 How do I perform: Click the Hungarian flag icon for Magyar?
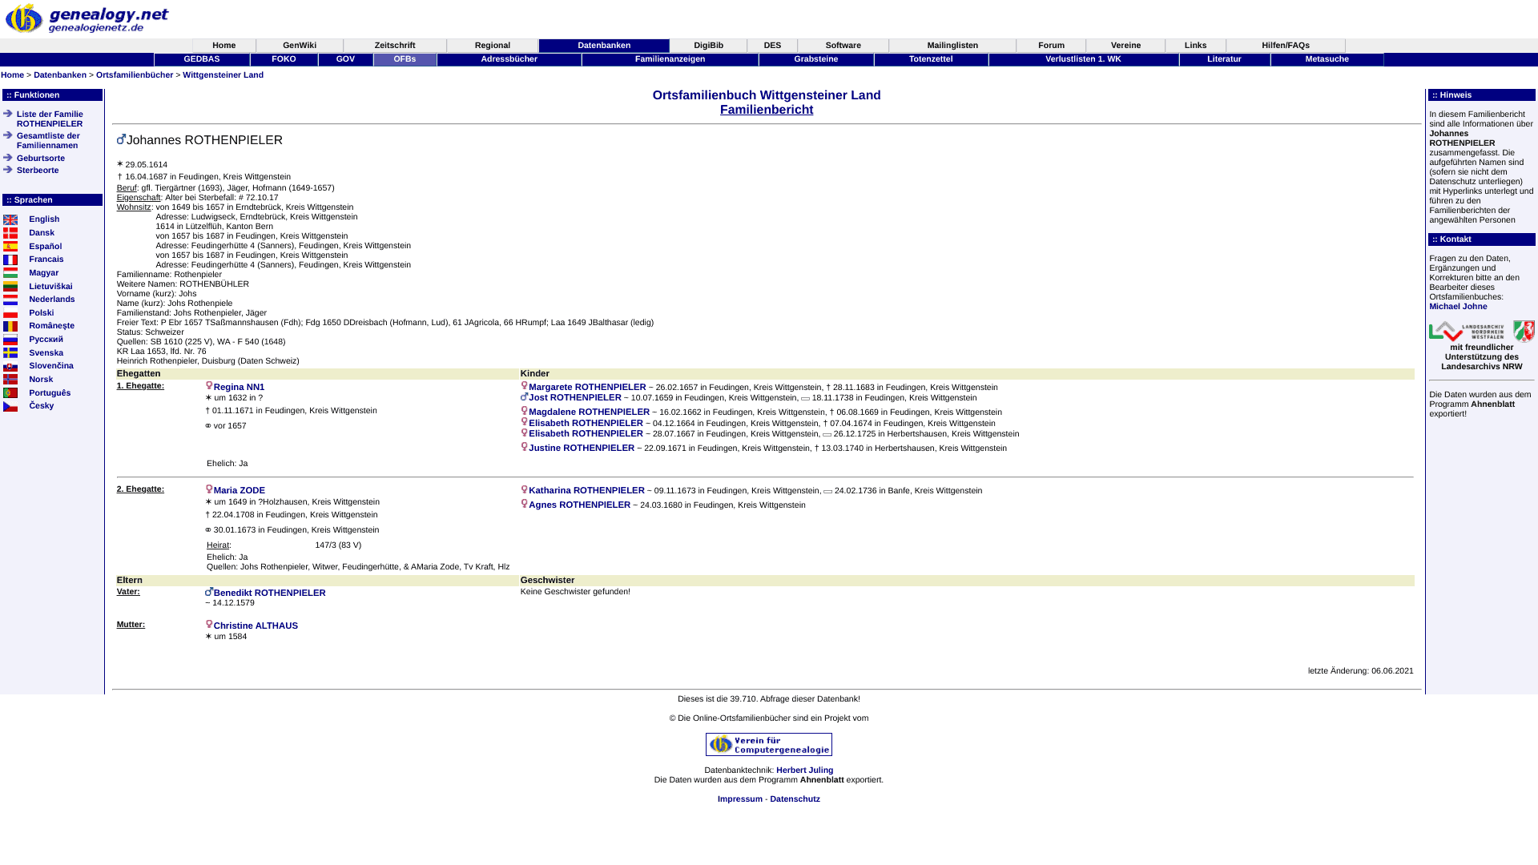[10, 273]
